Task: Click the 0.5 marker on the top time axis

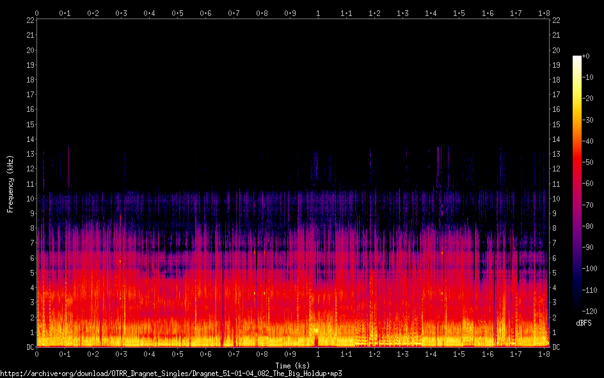Action: pos(177,13)
